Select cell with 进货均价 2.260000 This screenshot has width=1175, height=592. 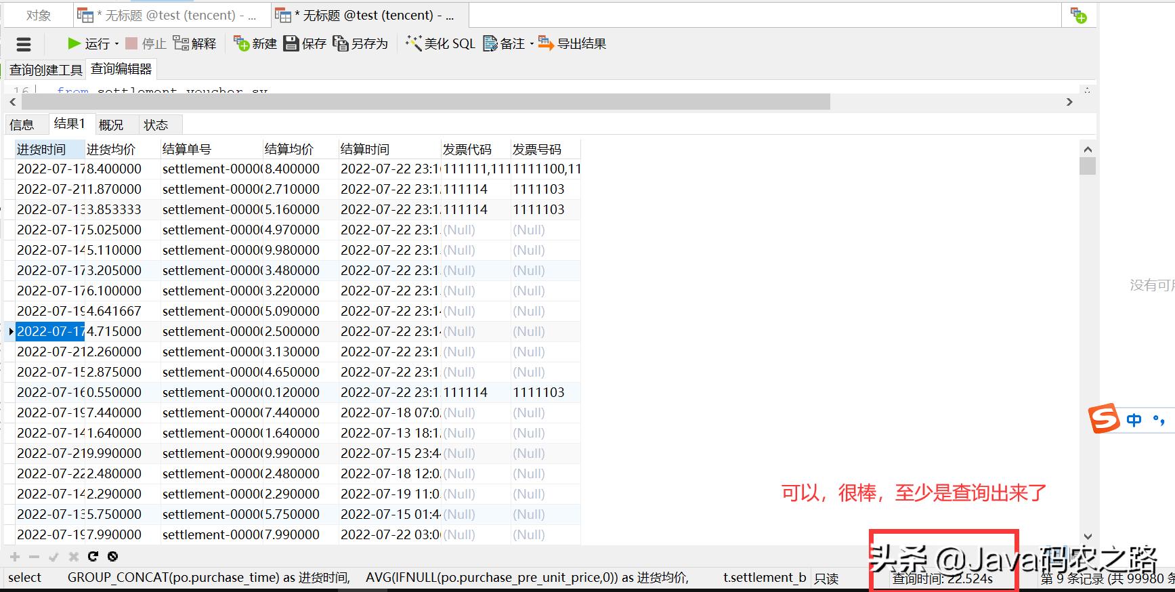123,352
